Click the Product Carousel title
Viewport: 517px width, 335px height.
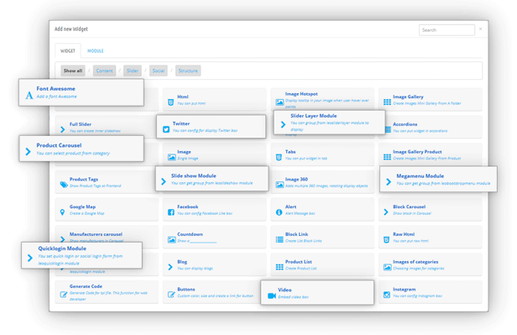click(59, 145)
